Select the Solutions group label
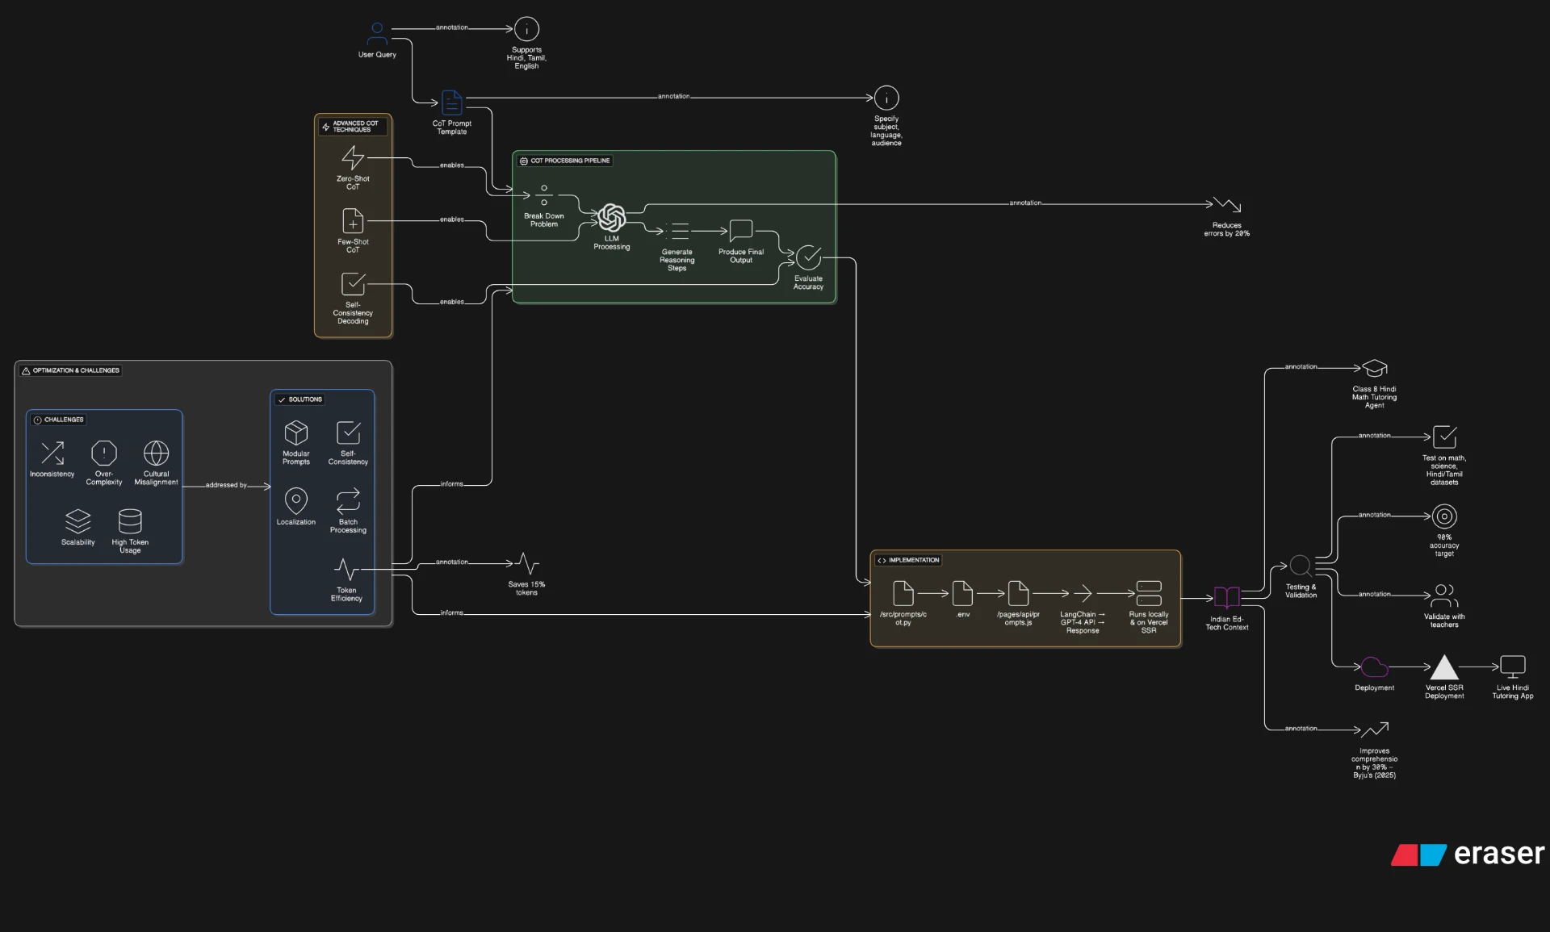This screenshot has height=932, width=1550. coord(300,399)
